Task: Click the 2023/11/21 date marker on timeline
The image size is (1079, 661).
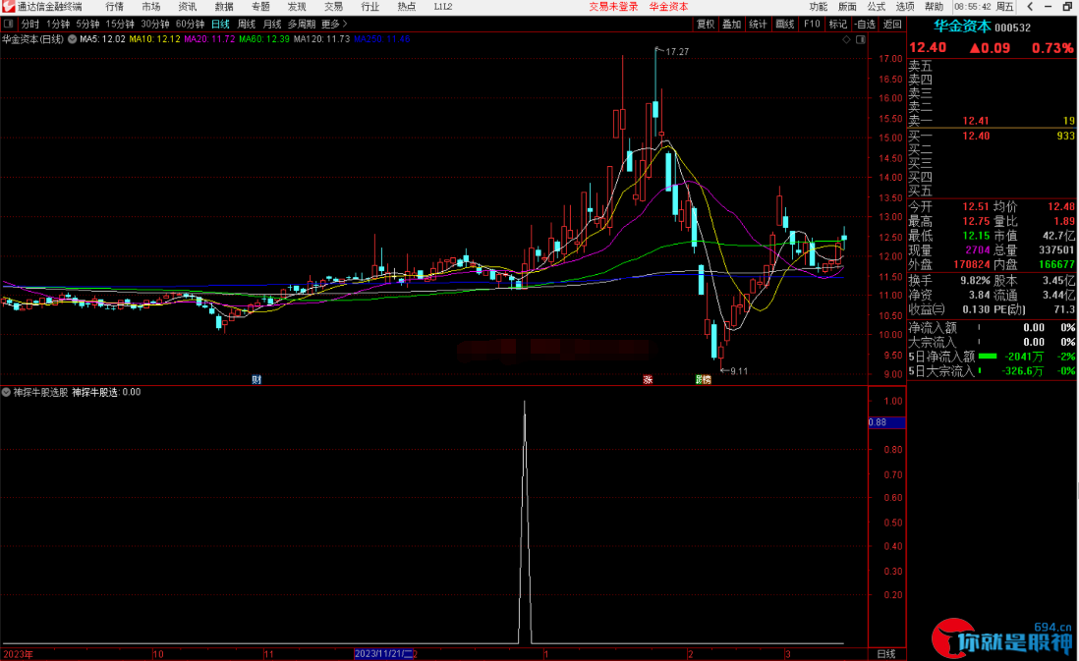Action: click(384, 654)
